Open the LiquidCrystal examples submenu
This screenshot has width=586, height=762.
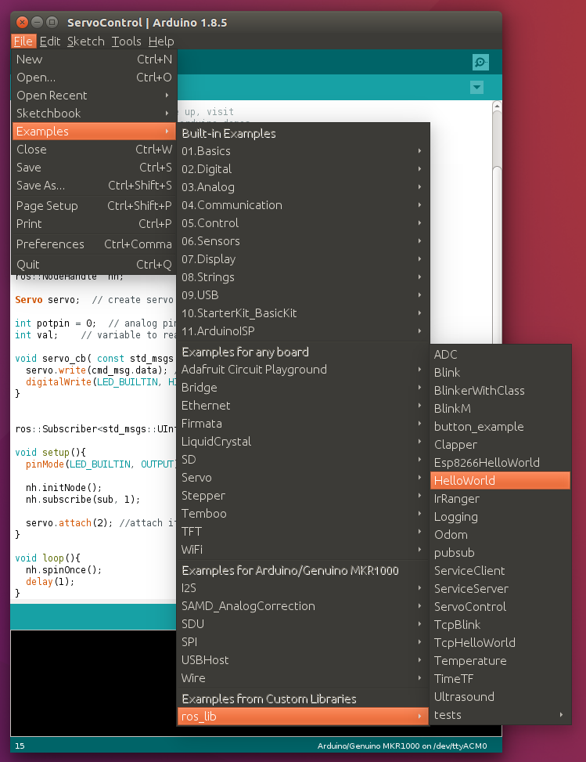303,441
